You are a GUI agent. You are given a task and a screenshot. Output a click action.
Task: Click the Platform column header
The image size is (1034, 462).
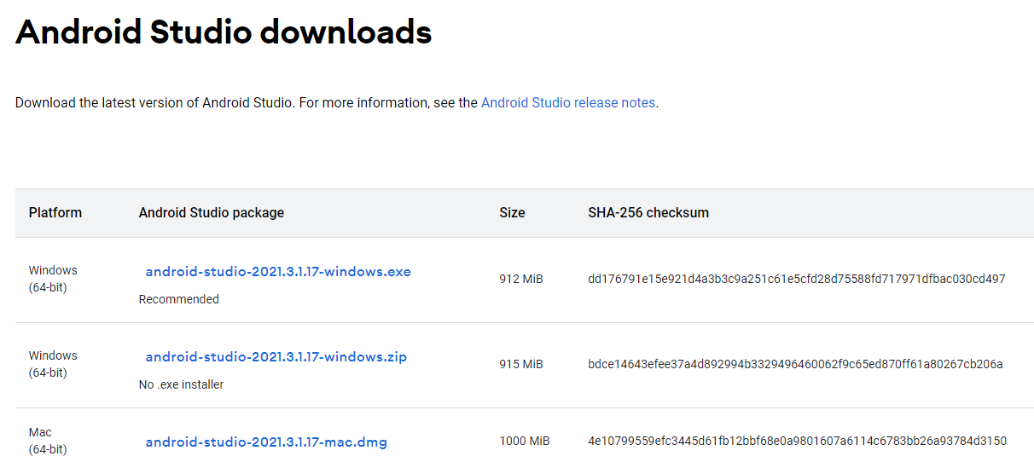pos(55,213)
